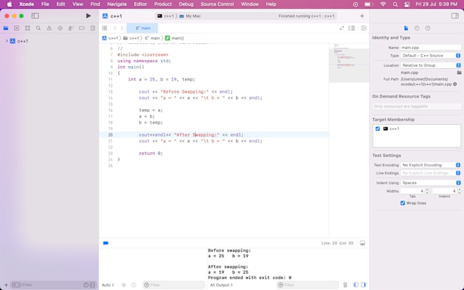This screenshot has height=290, width=464.
Task: Choose file location with folder icon
Action: pos(459,72)
